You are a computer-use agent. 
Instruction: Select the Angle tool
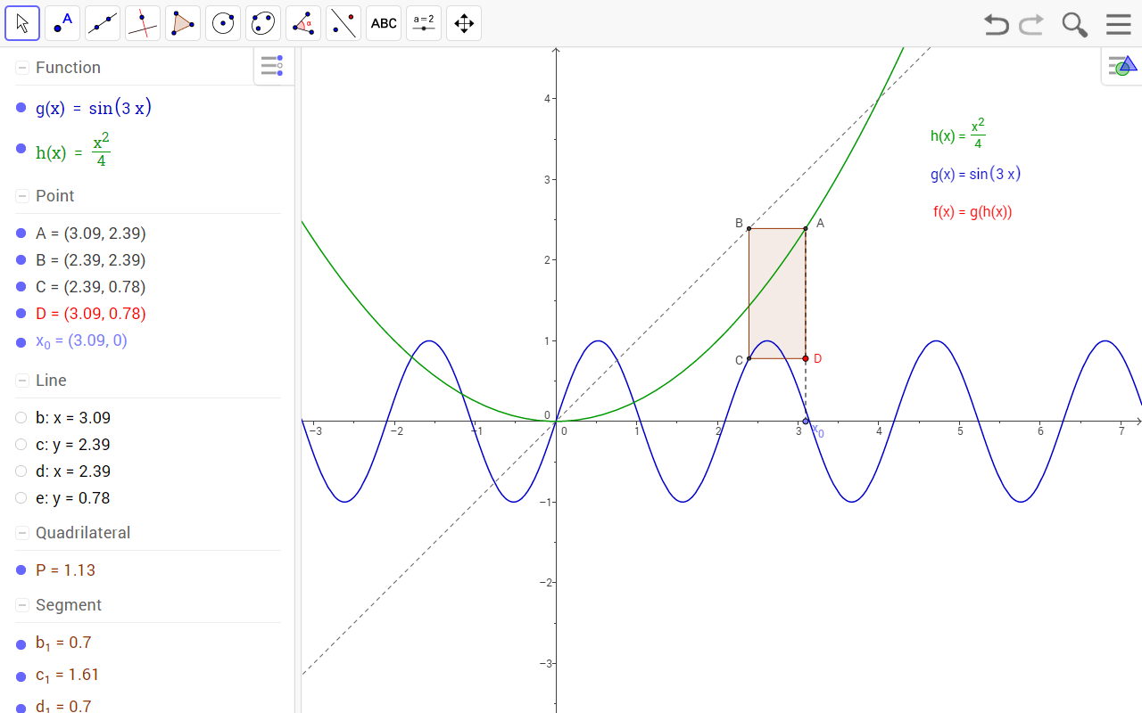tap(303, 23)
